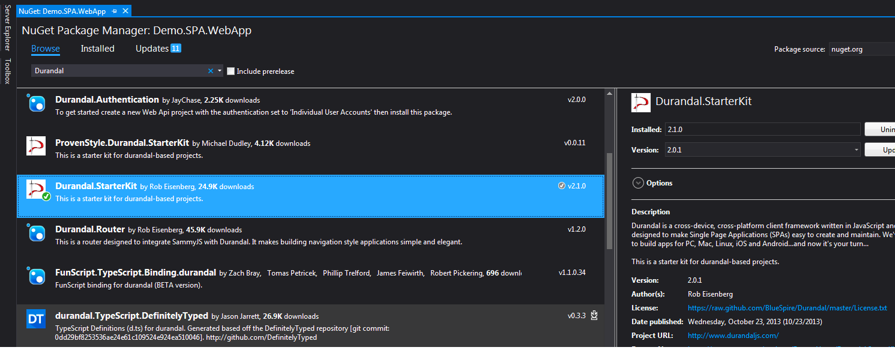This screenshot has height=350, width=895.
Task: Click the Description heading in details pane
Action: tap(651, 212)
